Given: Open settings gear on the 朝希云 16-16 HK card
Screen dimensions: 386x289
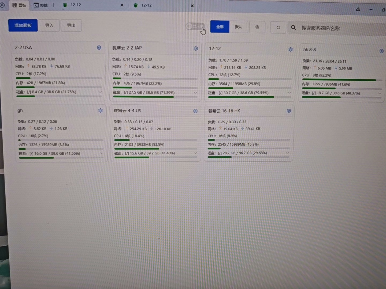Looking at the screenshot, I should [289, 111].
